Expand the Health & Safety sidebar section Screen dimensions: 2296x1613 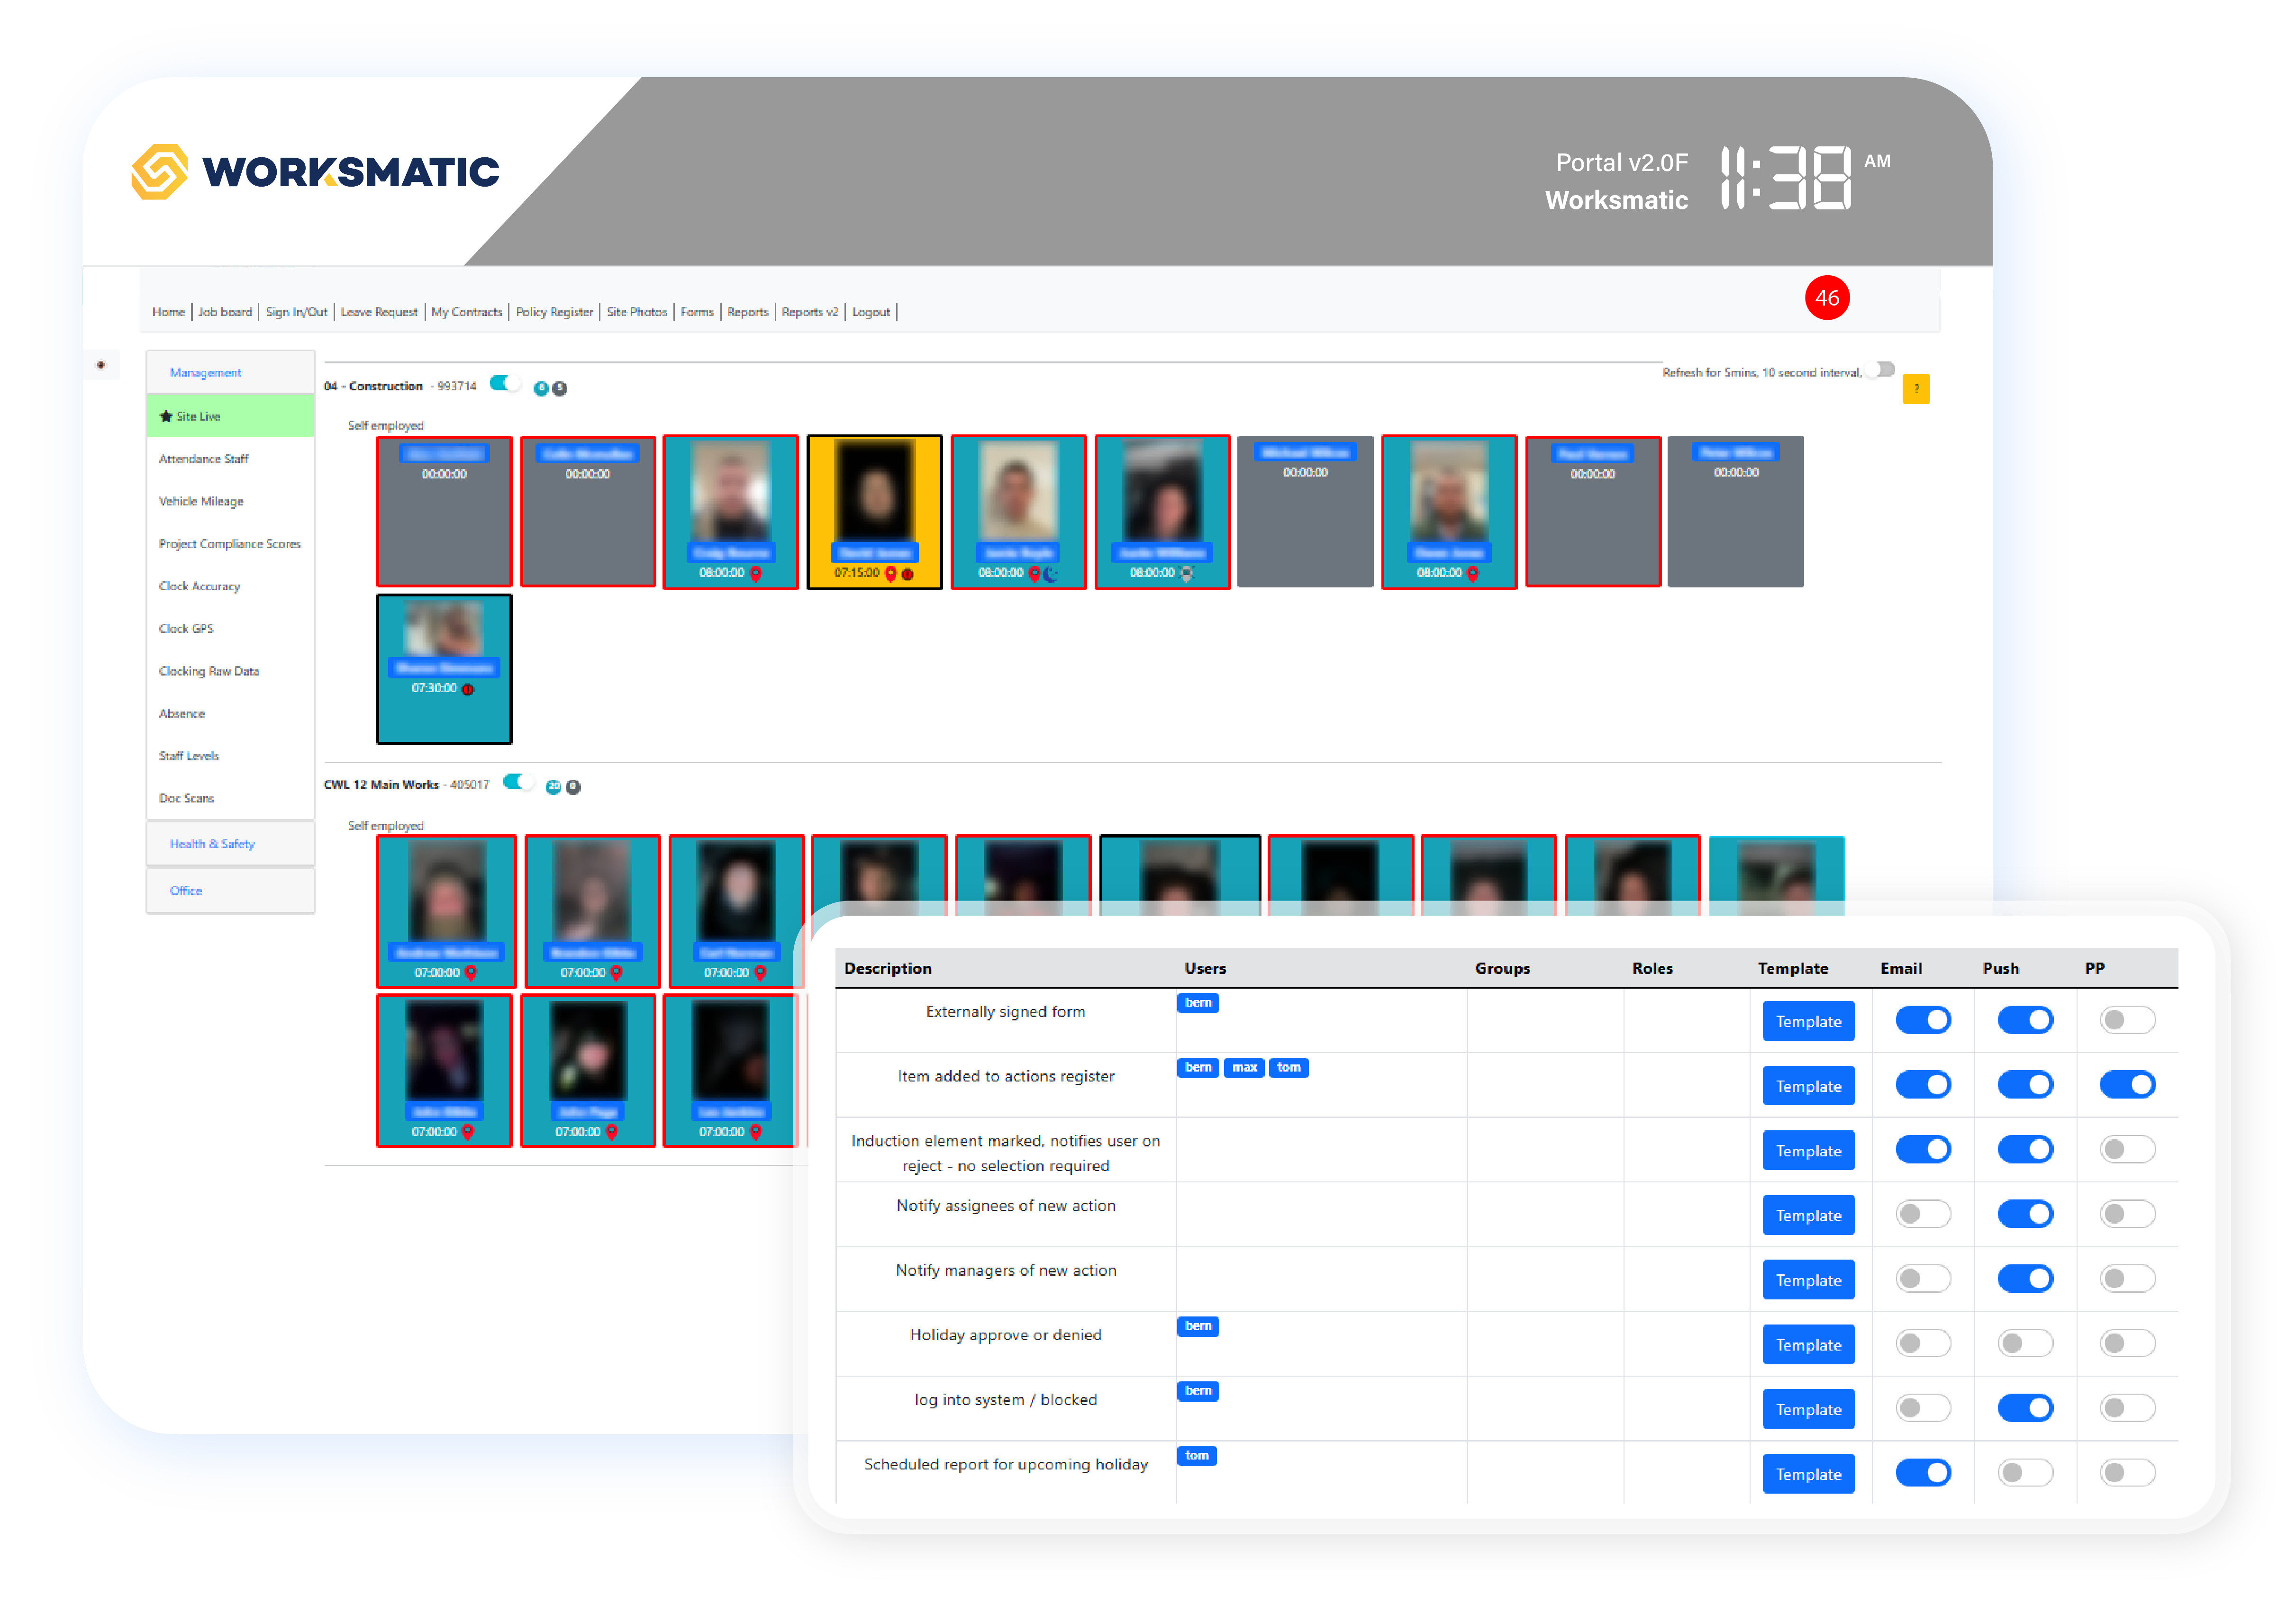click(212, 844)
